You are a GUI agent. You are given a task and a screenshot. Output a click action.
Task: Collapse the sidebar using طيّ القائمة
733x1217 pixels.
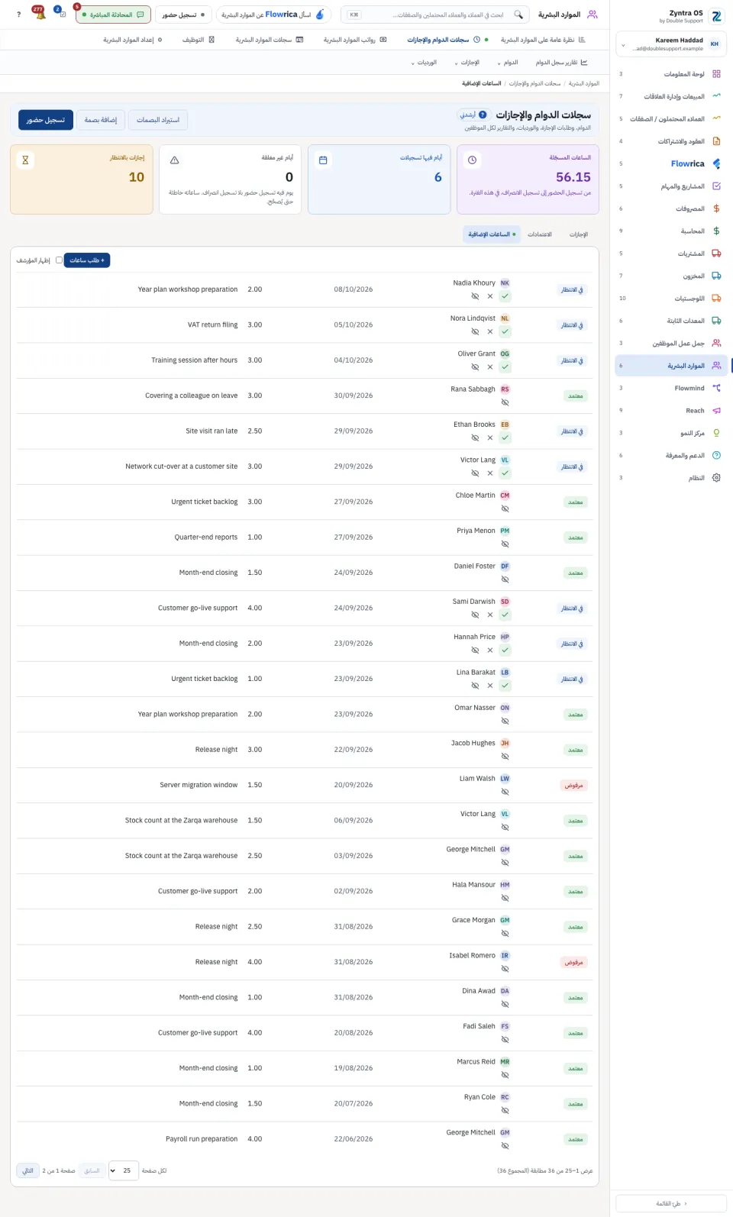point(670,1204)
